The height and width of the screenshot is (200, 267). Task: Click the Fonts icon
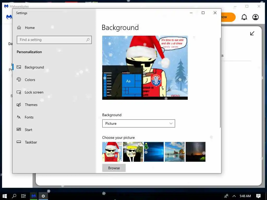coord(19,117)
